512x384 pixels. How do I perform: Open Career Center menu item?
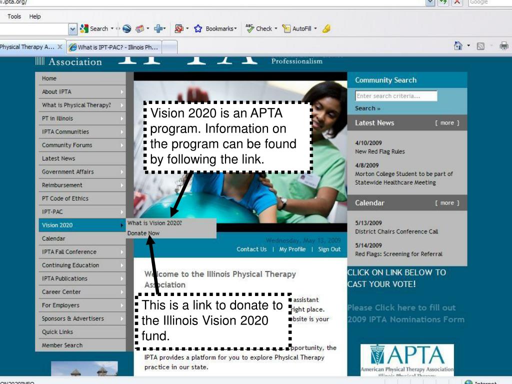pyautogui.click(x=82, y=292)
